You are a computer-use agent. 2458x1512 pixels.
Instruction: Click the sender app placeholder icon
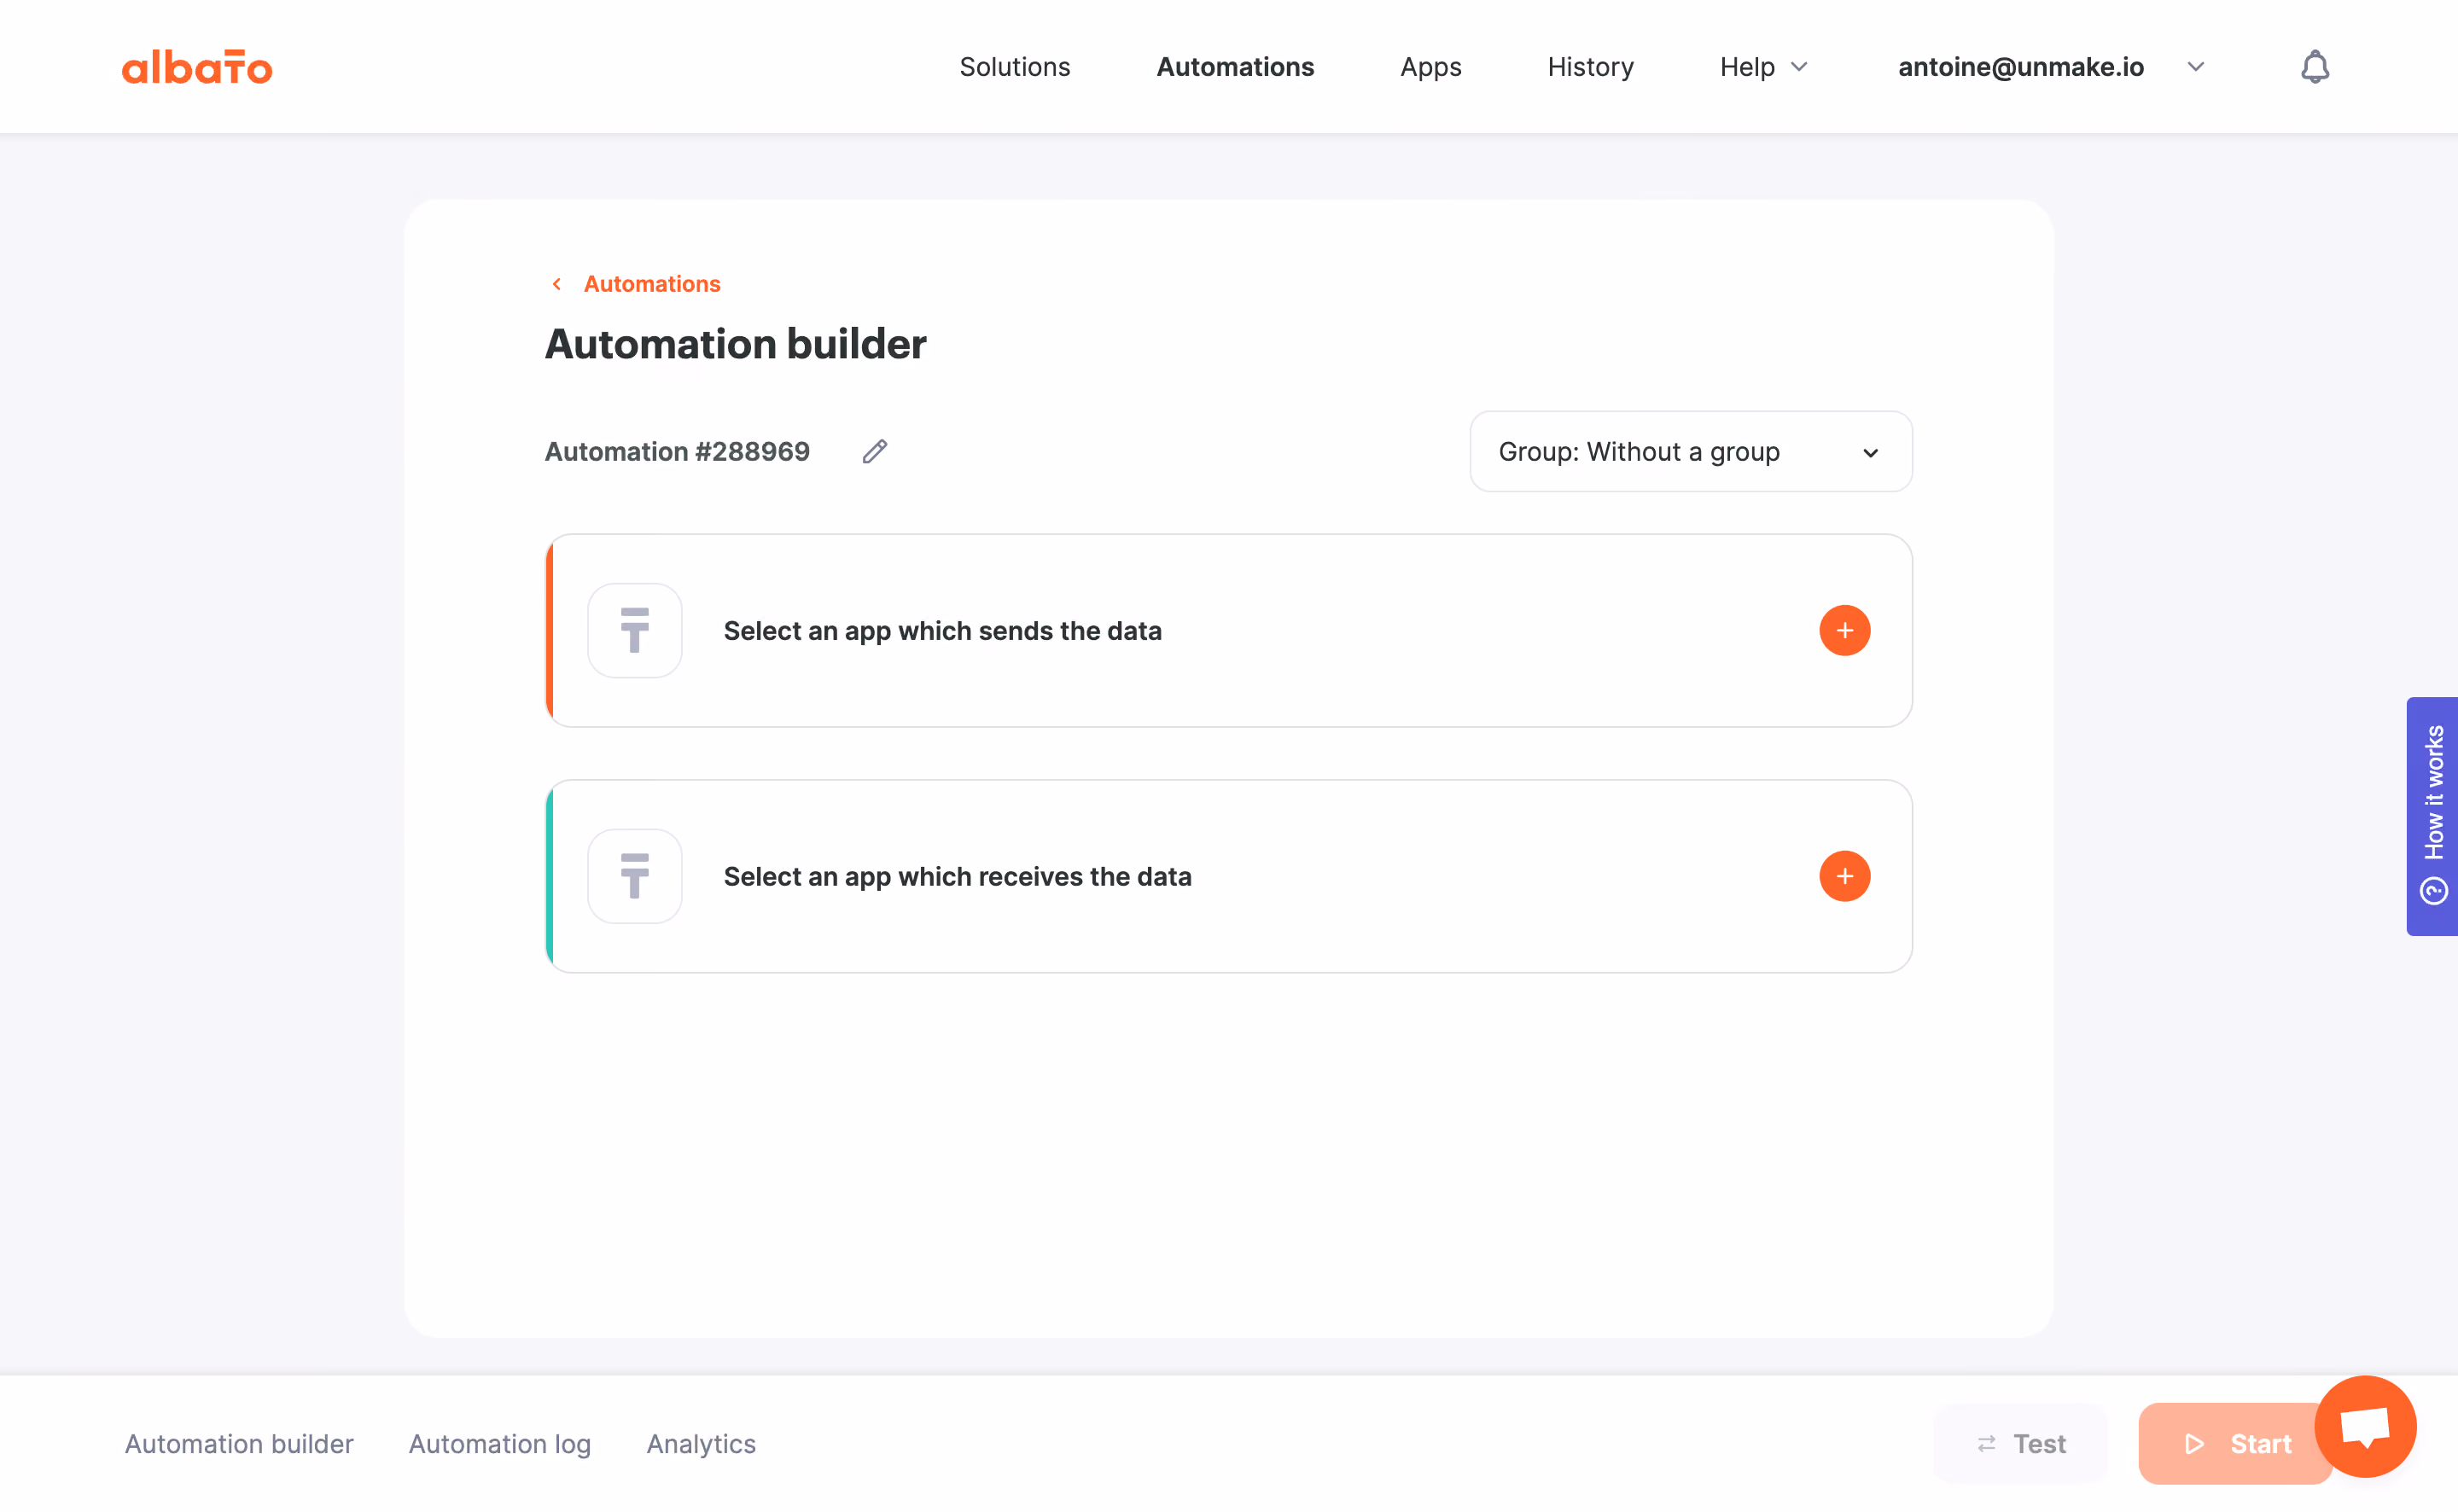(x=635, y=630)
